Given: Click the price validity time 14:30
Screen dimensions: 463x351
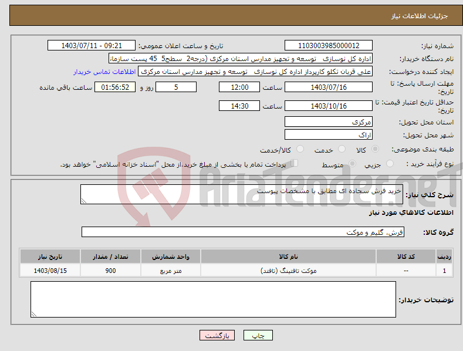Looking at the screenshot, I should [239, 106].
